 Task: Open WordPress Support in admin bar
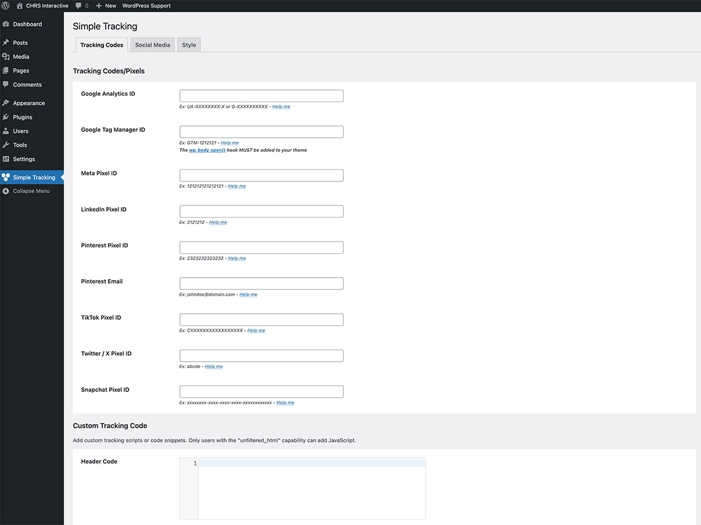pyautogui.click(x=147, y=6)
